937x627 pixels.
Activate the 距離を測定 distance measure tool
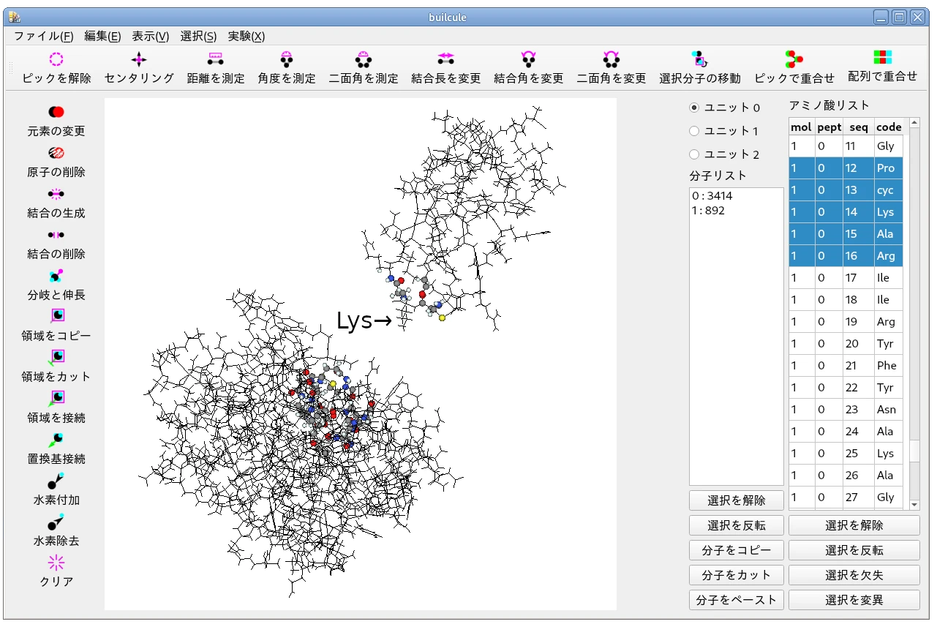tap(215, 60)
